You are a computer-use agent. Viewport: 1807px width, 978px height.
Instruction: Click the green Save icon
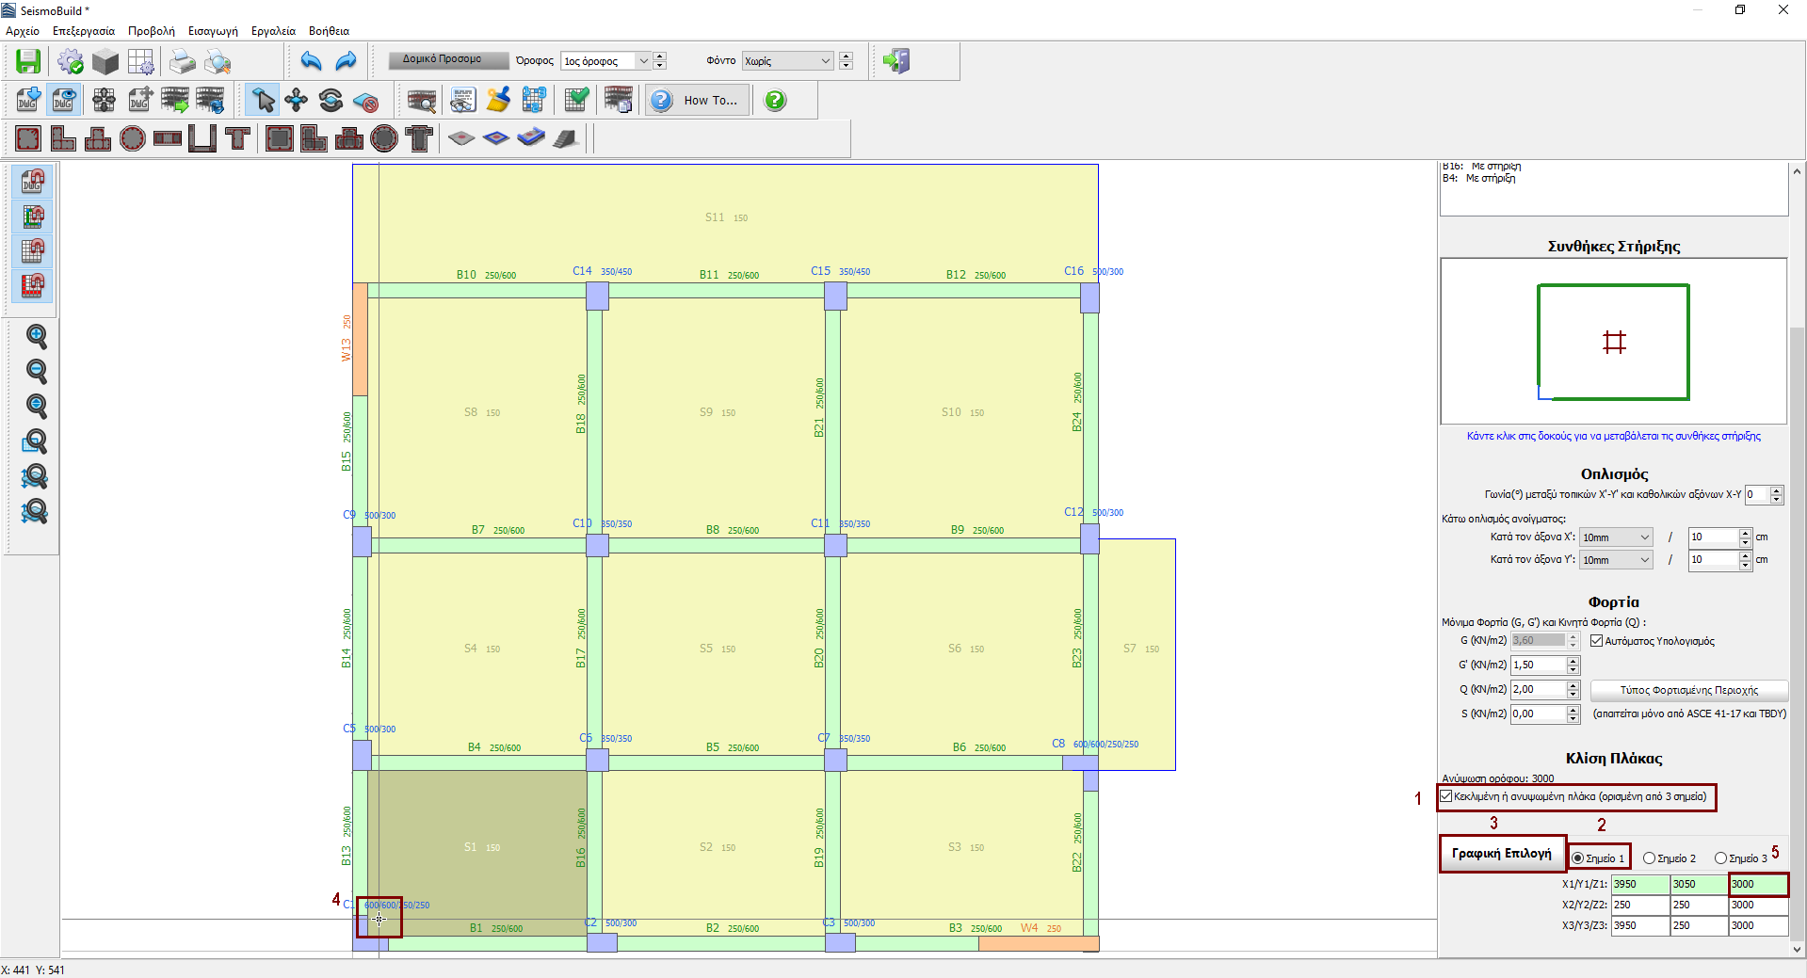click(x=28, y=61)
